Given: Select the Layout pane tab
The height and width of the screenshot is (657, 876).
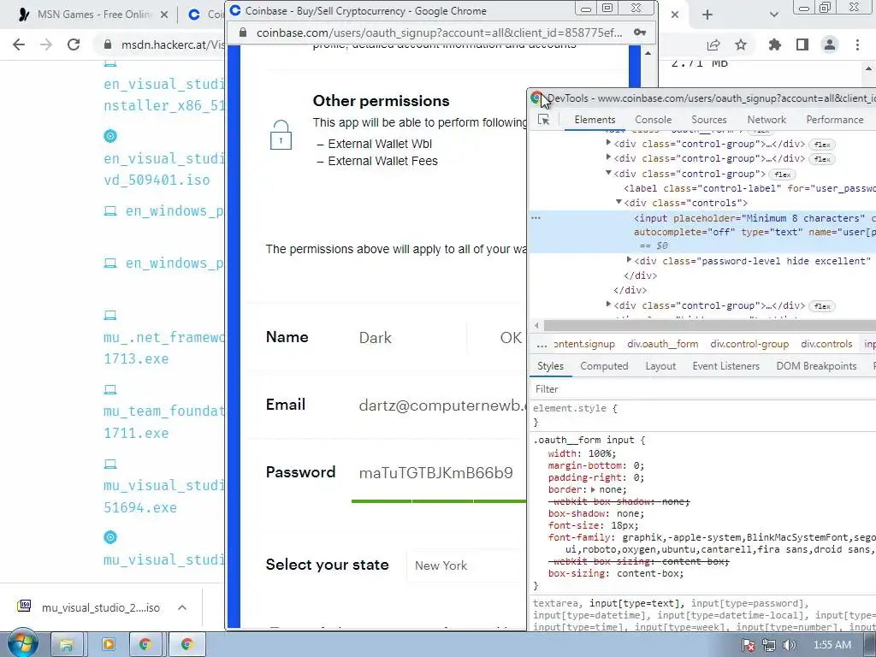Looking at the screenshot, I should tap(660, 366).
